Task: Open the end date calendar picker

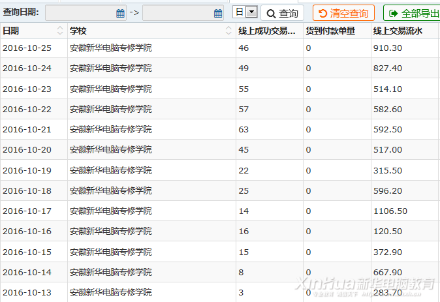Action: point(217,13)
